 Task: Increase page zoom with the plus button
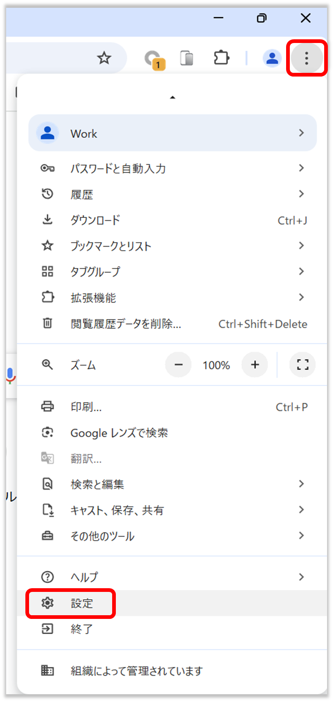254,364
